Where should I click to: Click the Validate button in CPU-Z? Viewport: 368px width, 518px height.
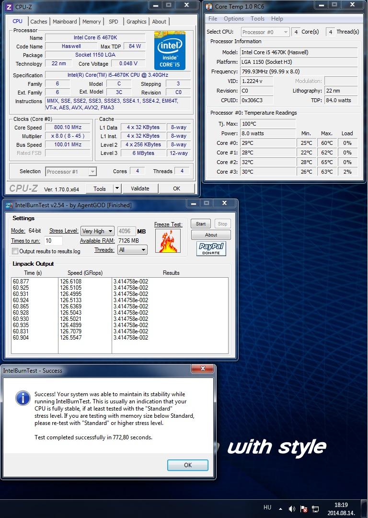point(140,188)
